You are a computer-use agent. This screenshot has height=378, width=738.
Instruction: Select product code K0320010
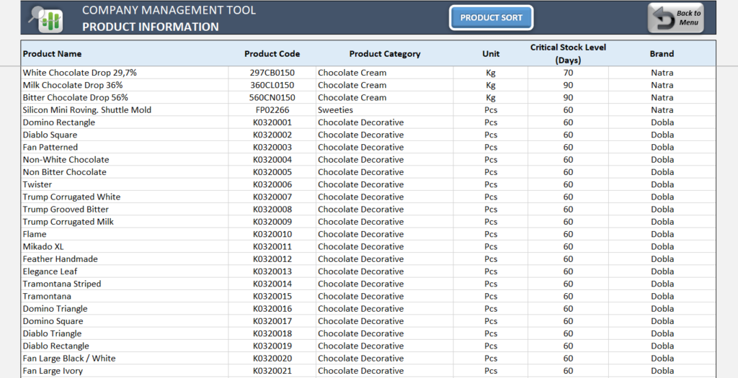click(x=272, y=234)
